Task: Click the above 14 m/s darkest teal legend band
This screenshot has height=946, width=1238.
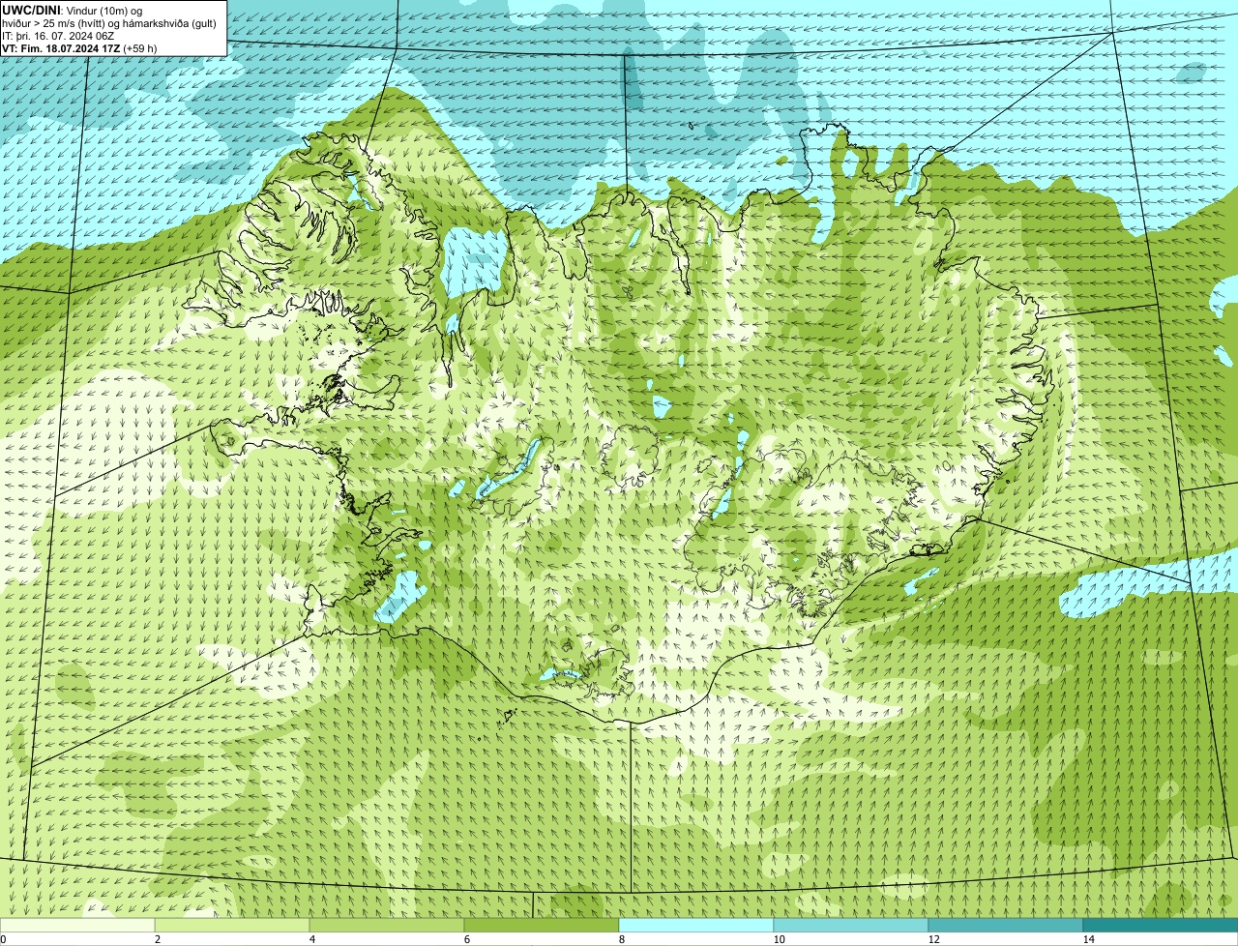Action: coord(1161,925)
